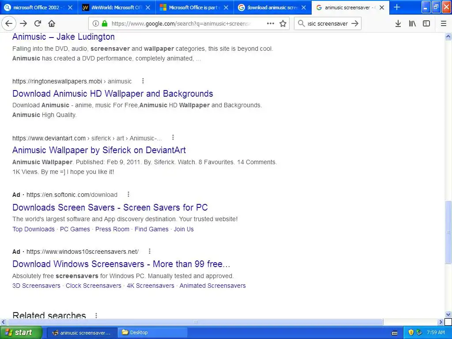The image size is (452, 339).
Task: Click the search box with isic screensaver text
Action: [x=328, y=24]
